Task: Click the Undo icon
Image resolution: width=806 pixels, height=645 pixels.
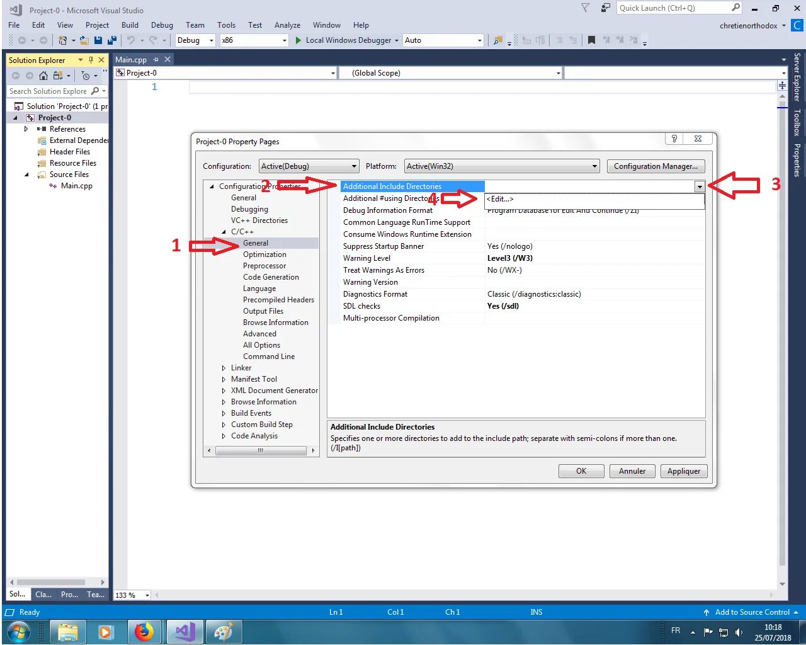Action: [x=131, y=40]
